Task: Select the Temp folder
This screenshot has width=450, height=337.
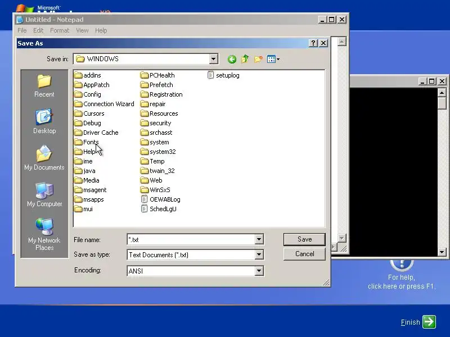Action: [152, 161]
